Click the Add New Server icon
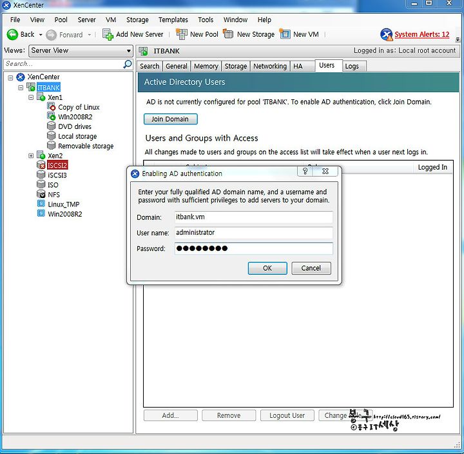This screenshot has height=454, width=464. [108, 34]
